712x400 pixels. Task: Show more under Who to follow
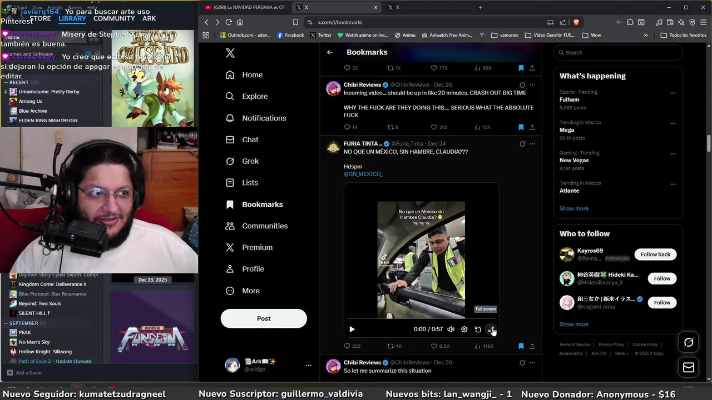click(x=573, y=324)
